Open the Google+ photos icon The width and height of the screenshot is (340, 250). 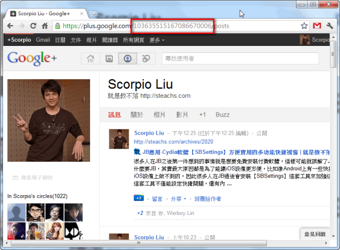pyautogui.click(x=109, y=58)
